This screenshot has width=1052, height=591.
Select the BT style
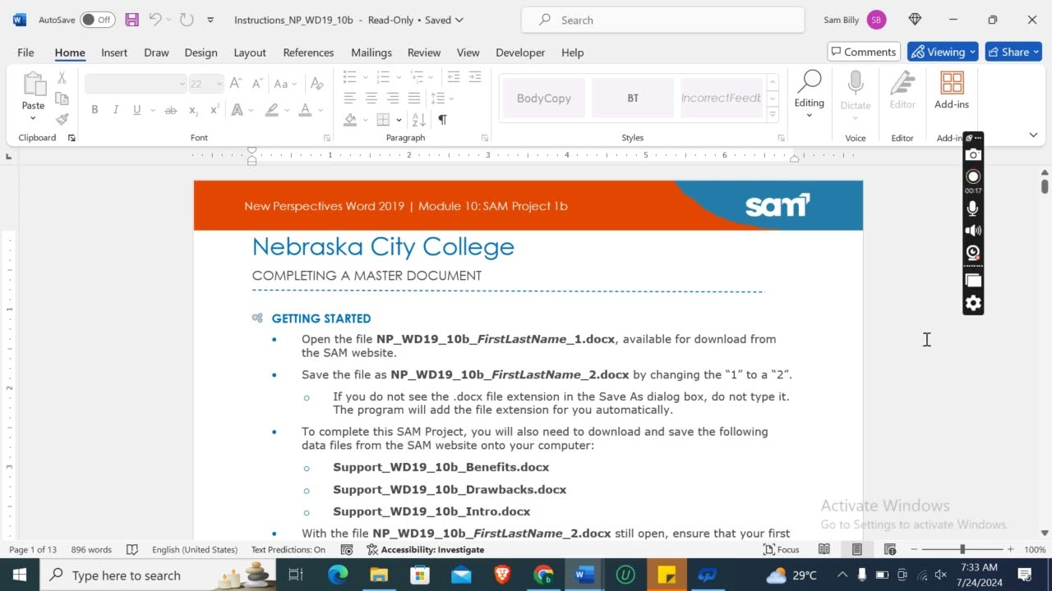click(x=633, y=98)
